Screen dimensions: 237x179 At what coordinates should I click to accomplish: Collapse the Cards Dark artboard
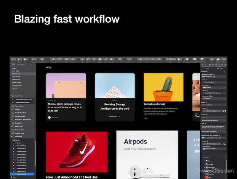(x=11, y=137)
